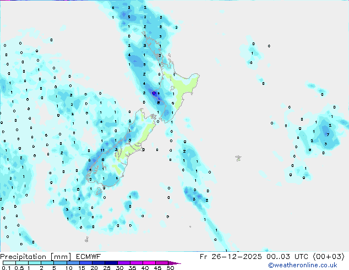This screenshot has height=270, width=349.
Task: Click the legend label '30'
Action: [x=119, y=268]
